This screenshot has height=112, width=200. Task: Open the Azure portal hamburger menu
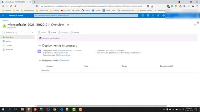click(3, 16)
